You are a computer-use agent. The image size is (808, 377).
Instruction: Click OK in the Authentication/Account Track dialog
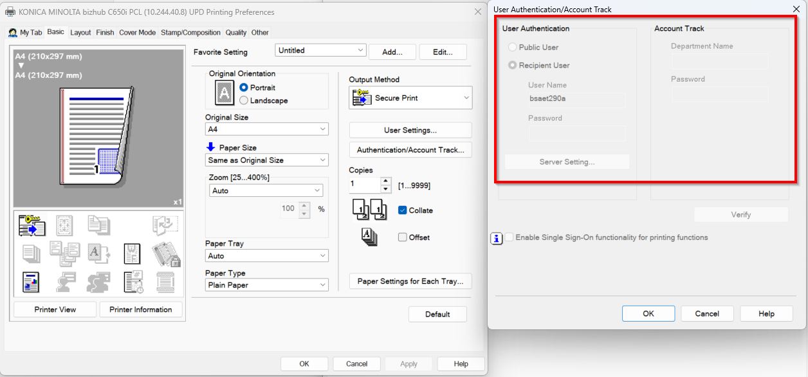[x=648, y=313]
